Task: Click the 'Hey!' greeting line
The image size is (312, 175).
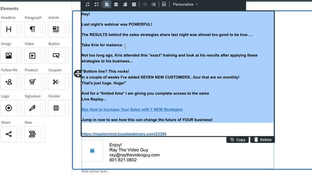Action: coord(86,14)
